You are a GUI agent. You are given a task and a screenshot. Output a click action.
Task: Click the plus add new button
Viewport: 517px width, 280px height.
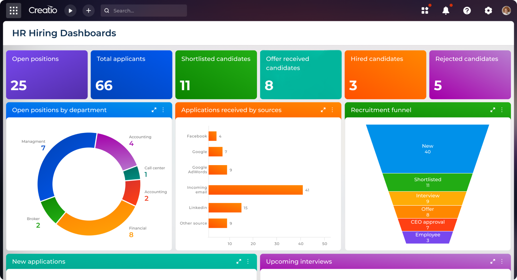(x=88, y=11)
